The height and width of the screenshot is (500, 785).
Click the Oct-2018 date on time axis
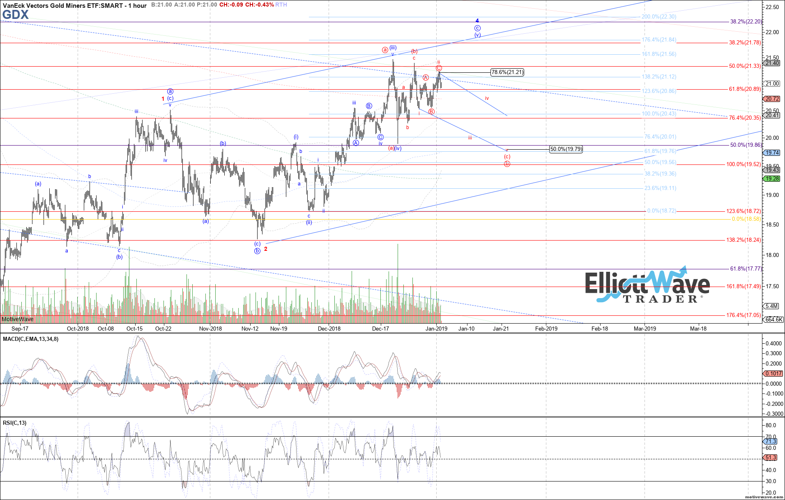coord(78,329)
